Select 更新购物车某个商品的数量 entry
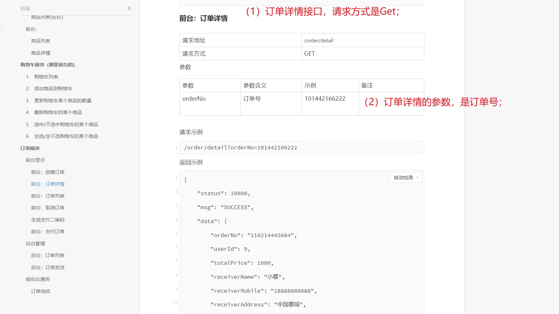559x314 pixels. pyautogui.click(x=63, y=101)
